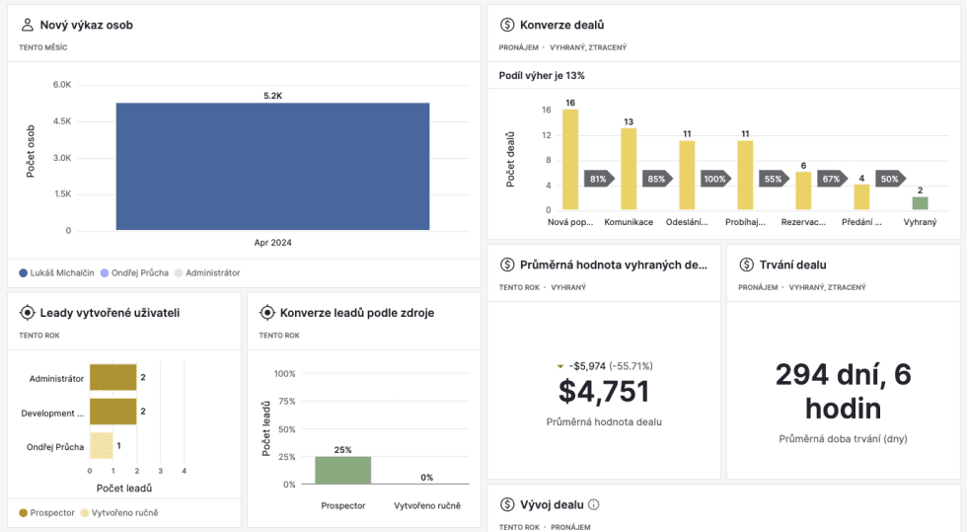Click the 81% conversion arrow

[598, 179]
